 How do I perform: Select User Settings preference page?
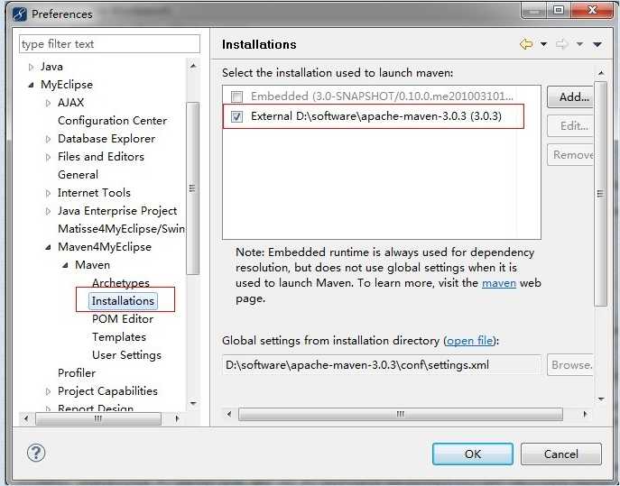pos(126,354)
